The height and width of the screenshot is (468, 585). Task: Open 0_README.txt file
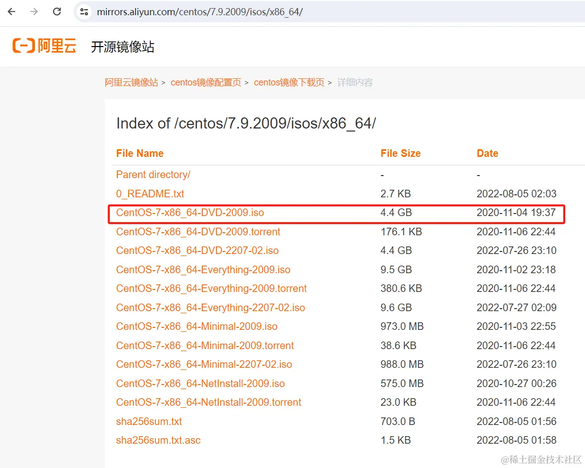tap(150, 194)
